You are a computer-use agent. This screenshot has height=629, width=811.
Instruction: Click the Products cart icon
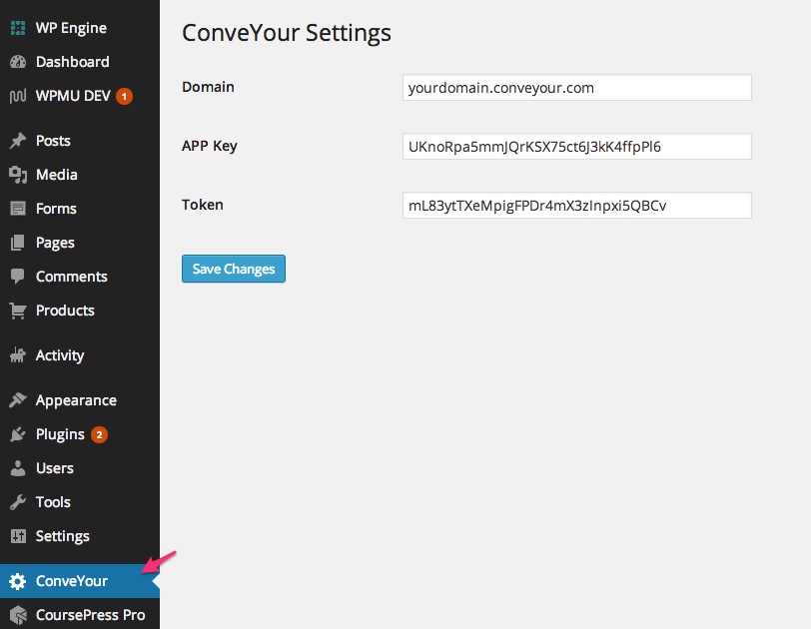click(x=20, y=311)
